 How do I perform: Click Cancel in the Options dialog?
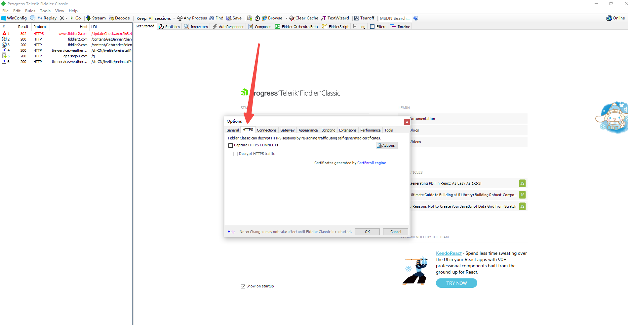coord(396,232)
